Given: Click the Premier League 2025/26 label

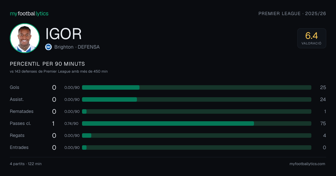Looking at the screenshot, I should point(292,13).
